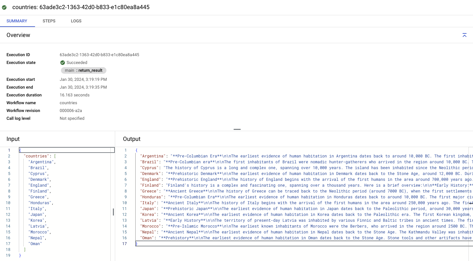Select the panel divider handle below Overview
473x261 pixels.
click(237, 129)
